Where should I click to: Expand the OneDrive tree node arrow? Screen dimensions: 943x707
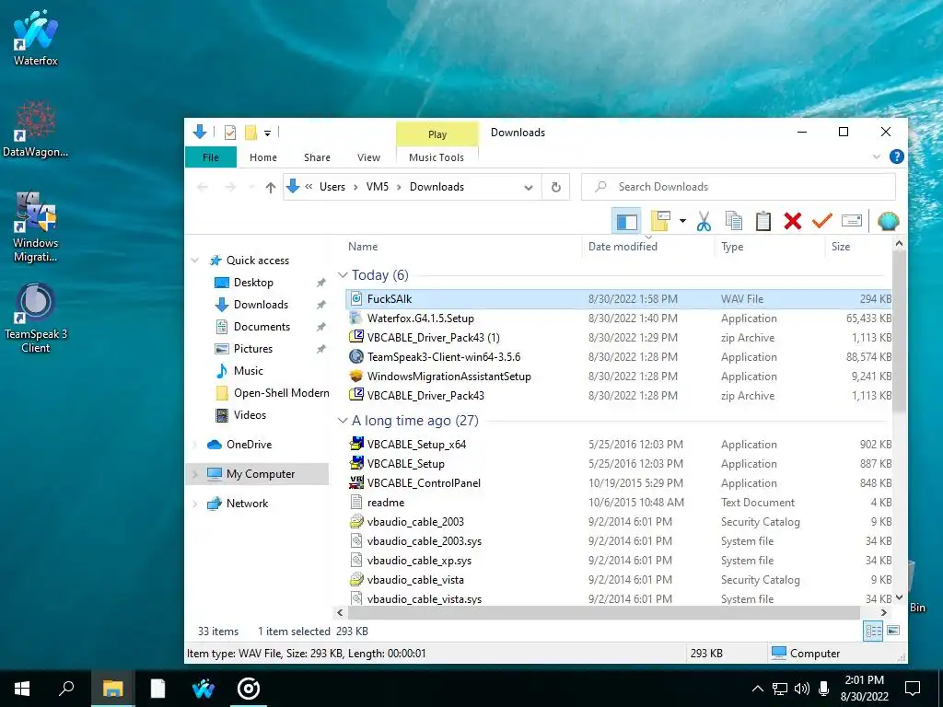pos(195,445)
